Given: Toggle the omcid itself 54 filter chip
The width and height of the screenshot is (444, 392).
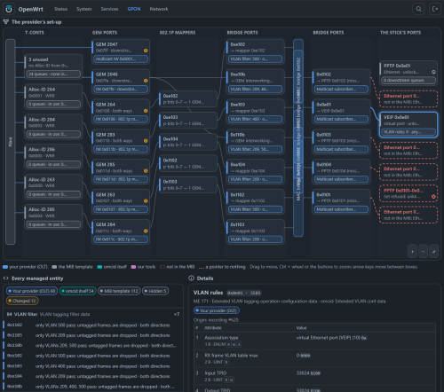Looking at the screenshot, I should [78, 291].
